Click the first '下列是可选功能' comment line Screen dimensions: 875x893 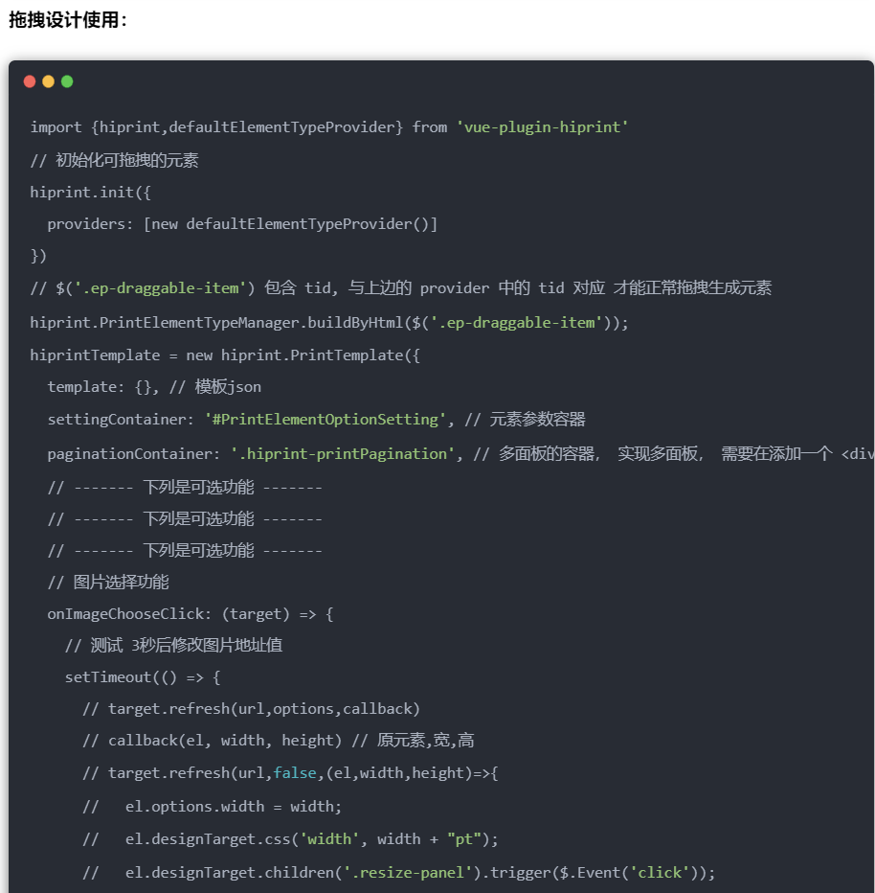coord(185,487)
